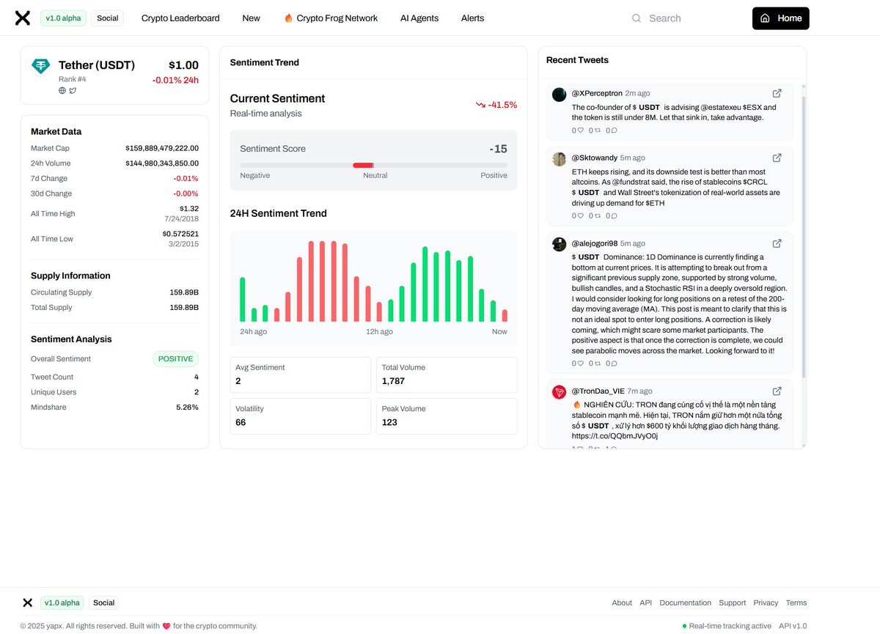Click the Mindshare value 5.26%
The width and height of the screenshot is (880, 634).
[x=187, y=408]
